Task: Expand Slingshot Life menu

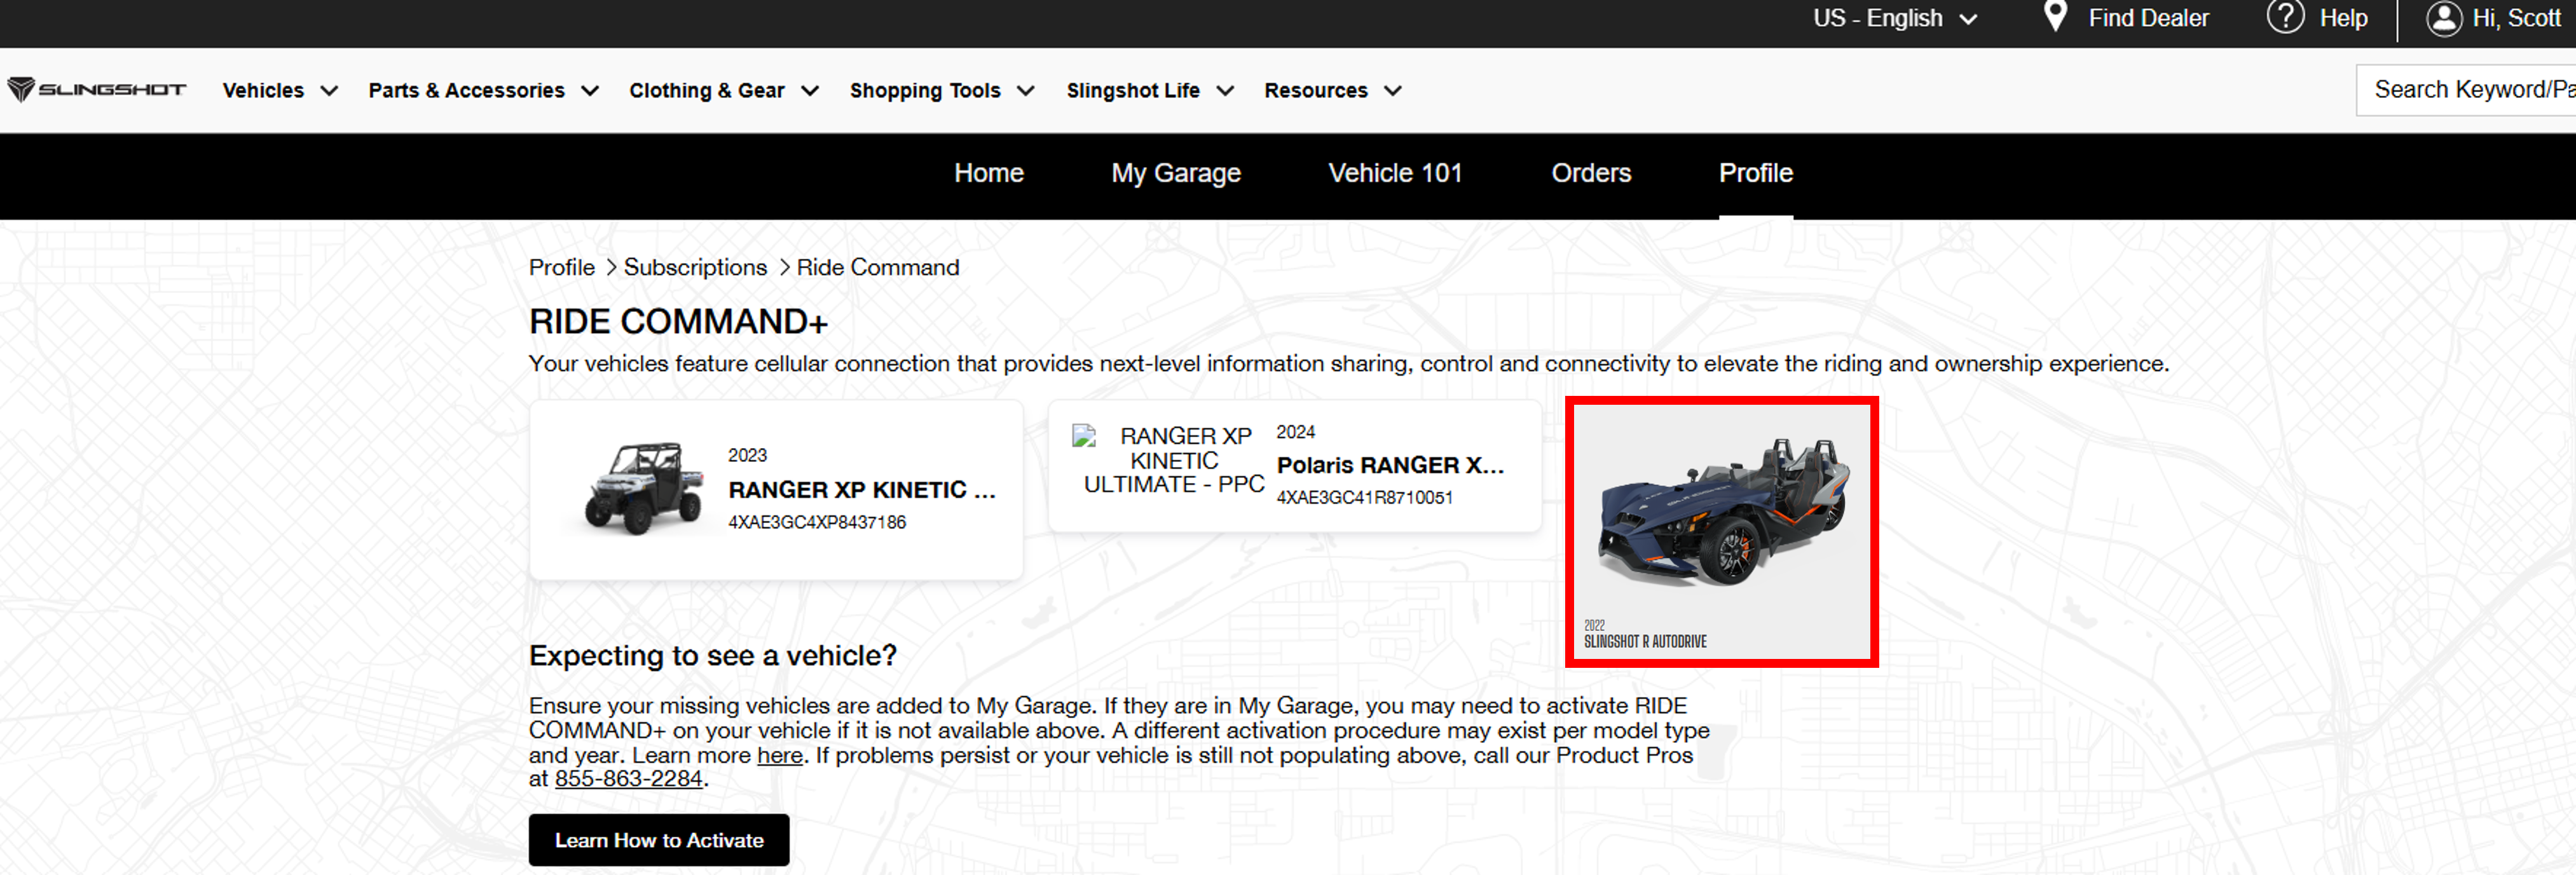Action: (x=1150, y=91)
